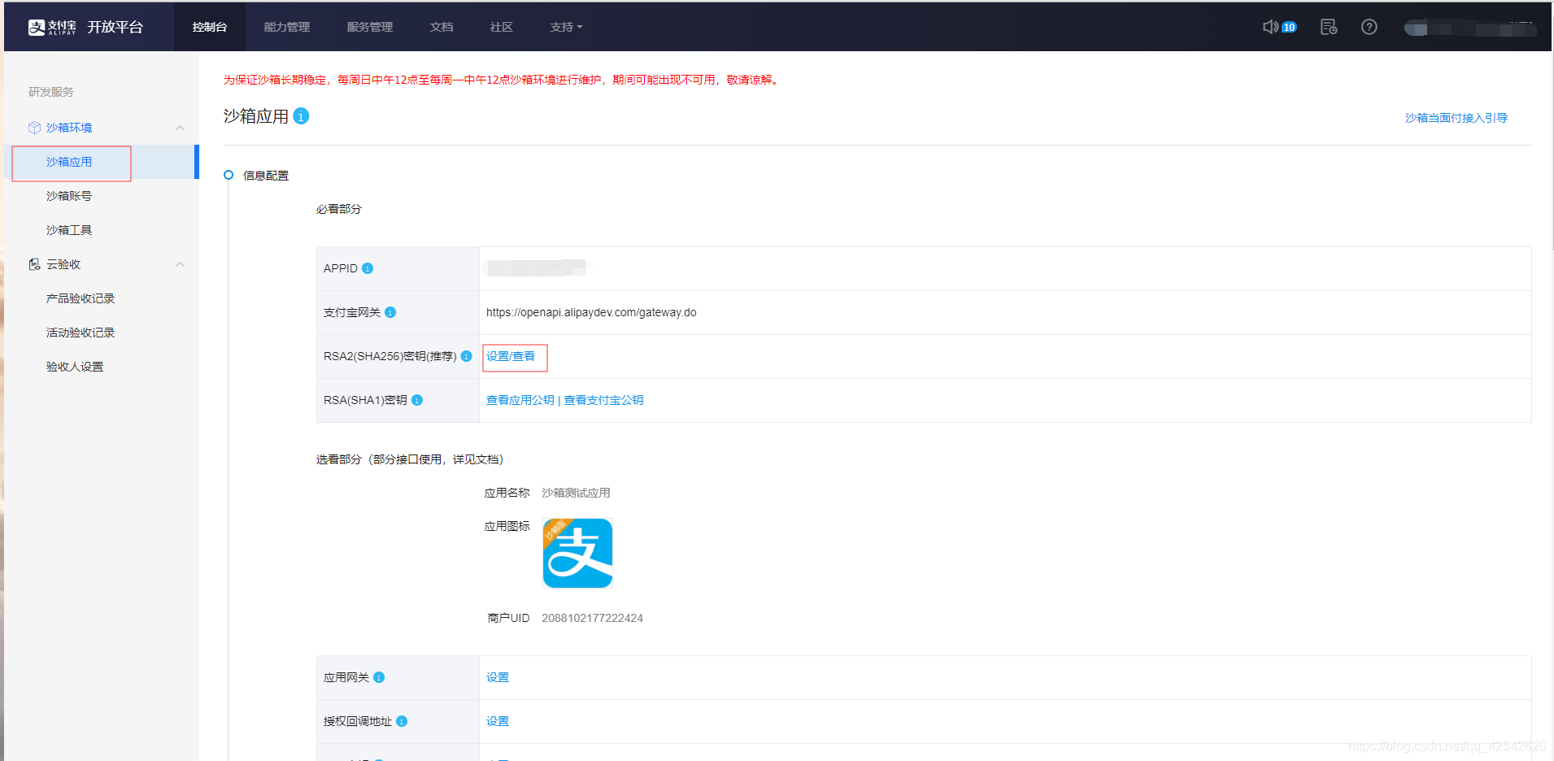Click the info icon beside APPID
Viewport: 1554px width, 761px height.
pos(368,267)
